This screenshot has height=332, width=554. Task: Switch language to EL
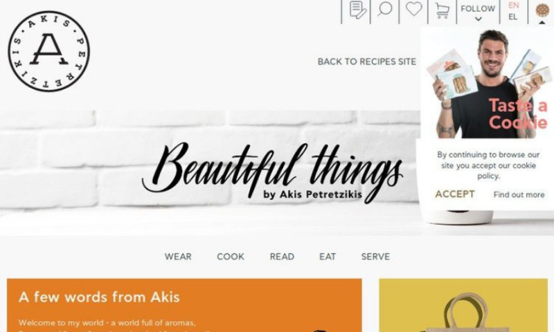point(512,17)
